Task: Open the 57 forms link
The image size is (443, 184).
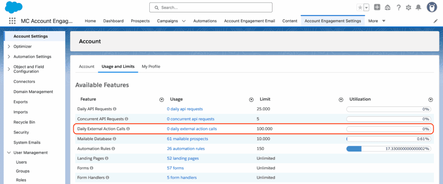Action: pyautogui.click(x=175, y=168)
